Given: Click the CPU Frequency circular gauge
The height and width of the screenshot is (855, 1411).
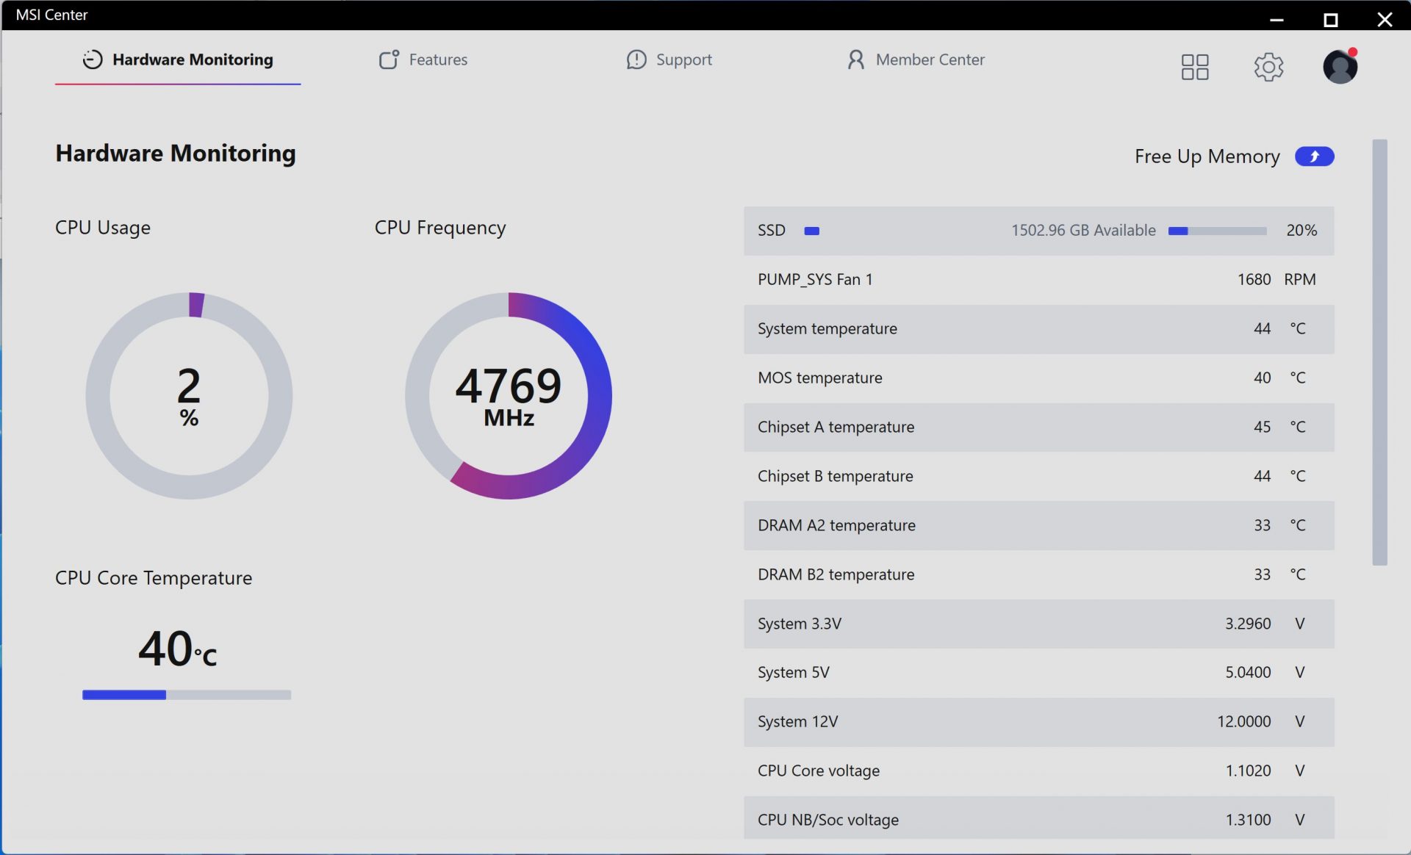Looking at the screenshot, I should [x=509, y=396].
